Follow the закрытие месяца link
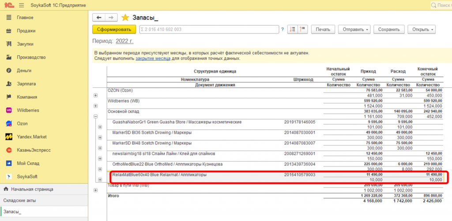452x221 pixels. [x=153, y=58]
